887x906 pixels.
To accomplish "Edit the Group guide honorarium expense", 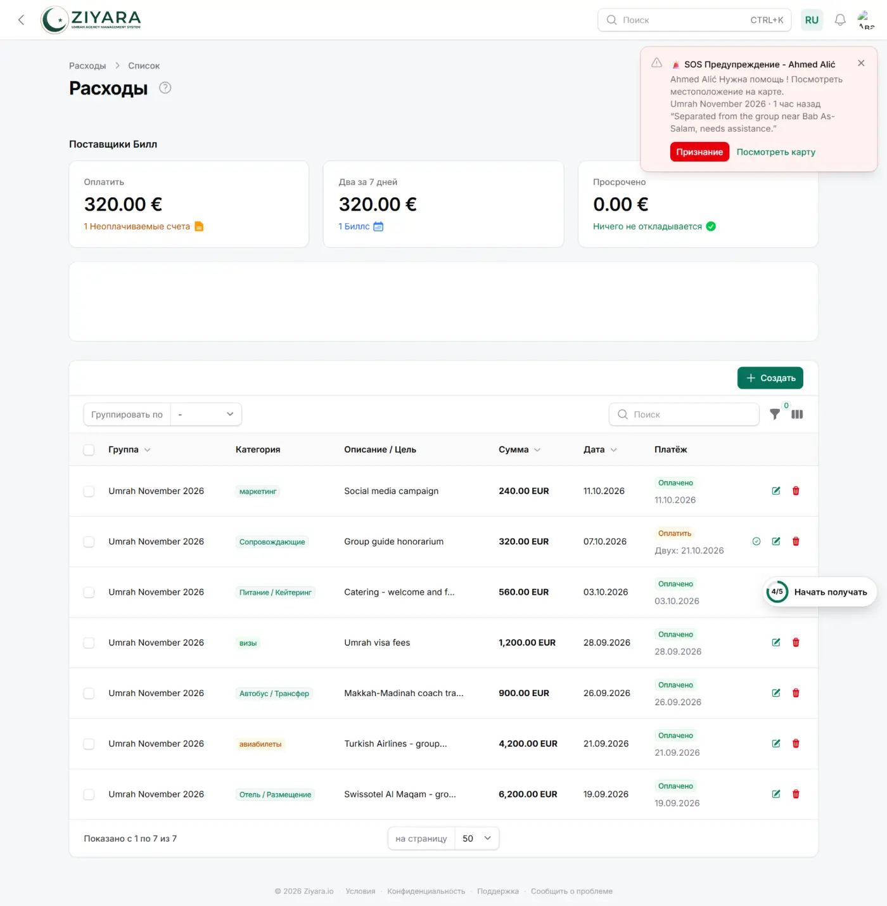I will 776,541.
